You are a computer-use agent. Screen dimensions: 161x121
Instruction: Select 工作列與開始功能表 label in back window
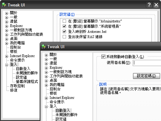coord(26,34)
